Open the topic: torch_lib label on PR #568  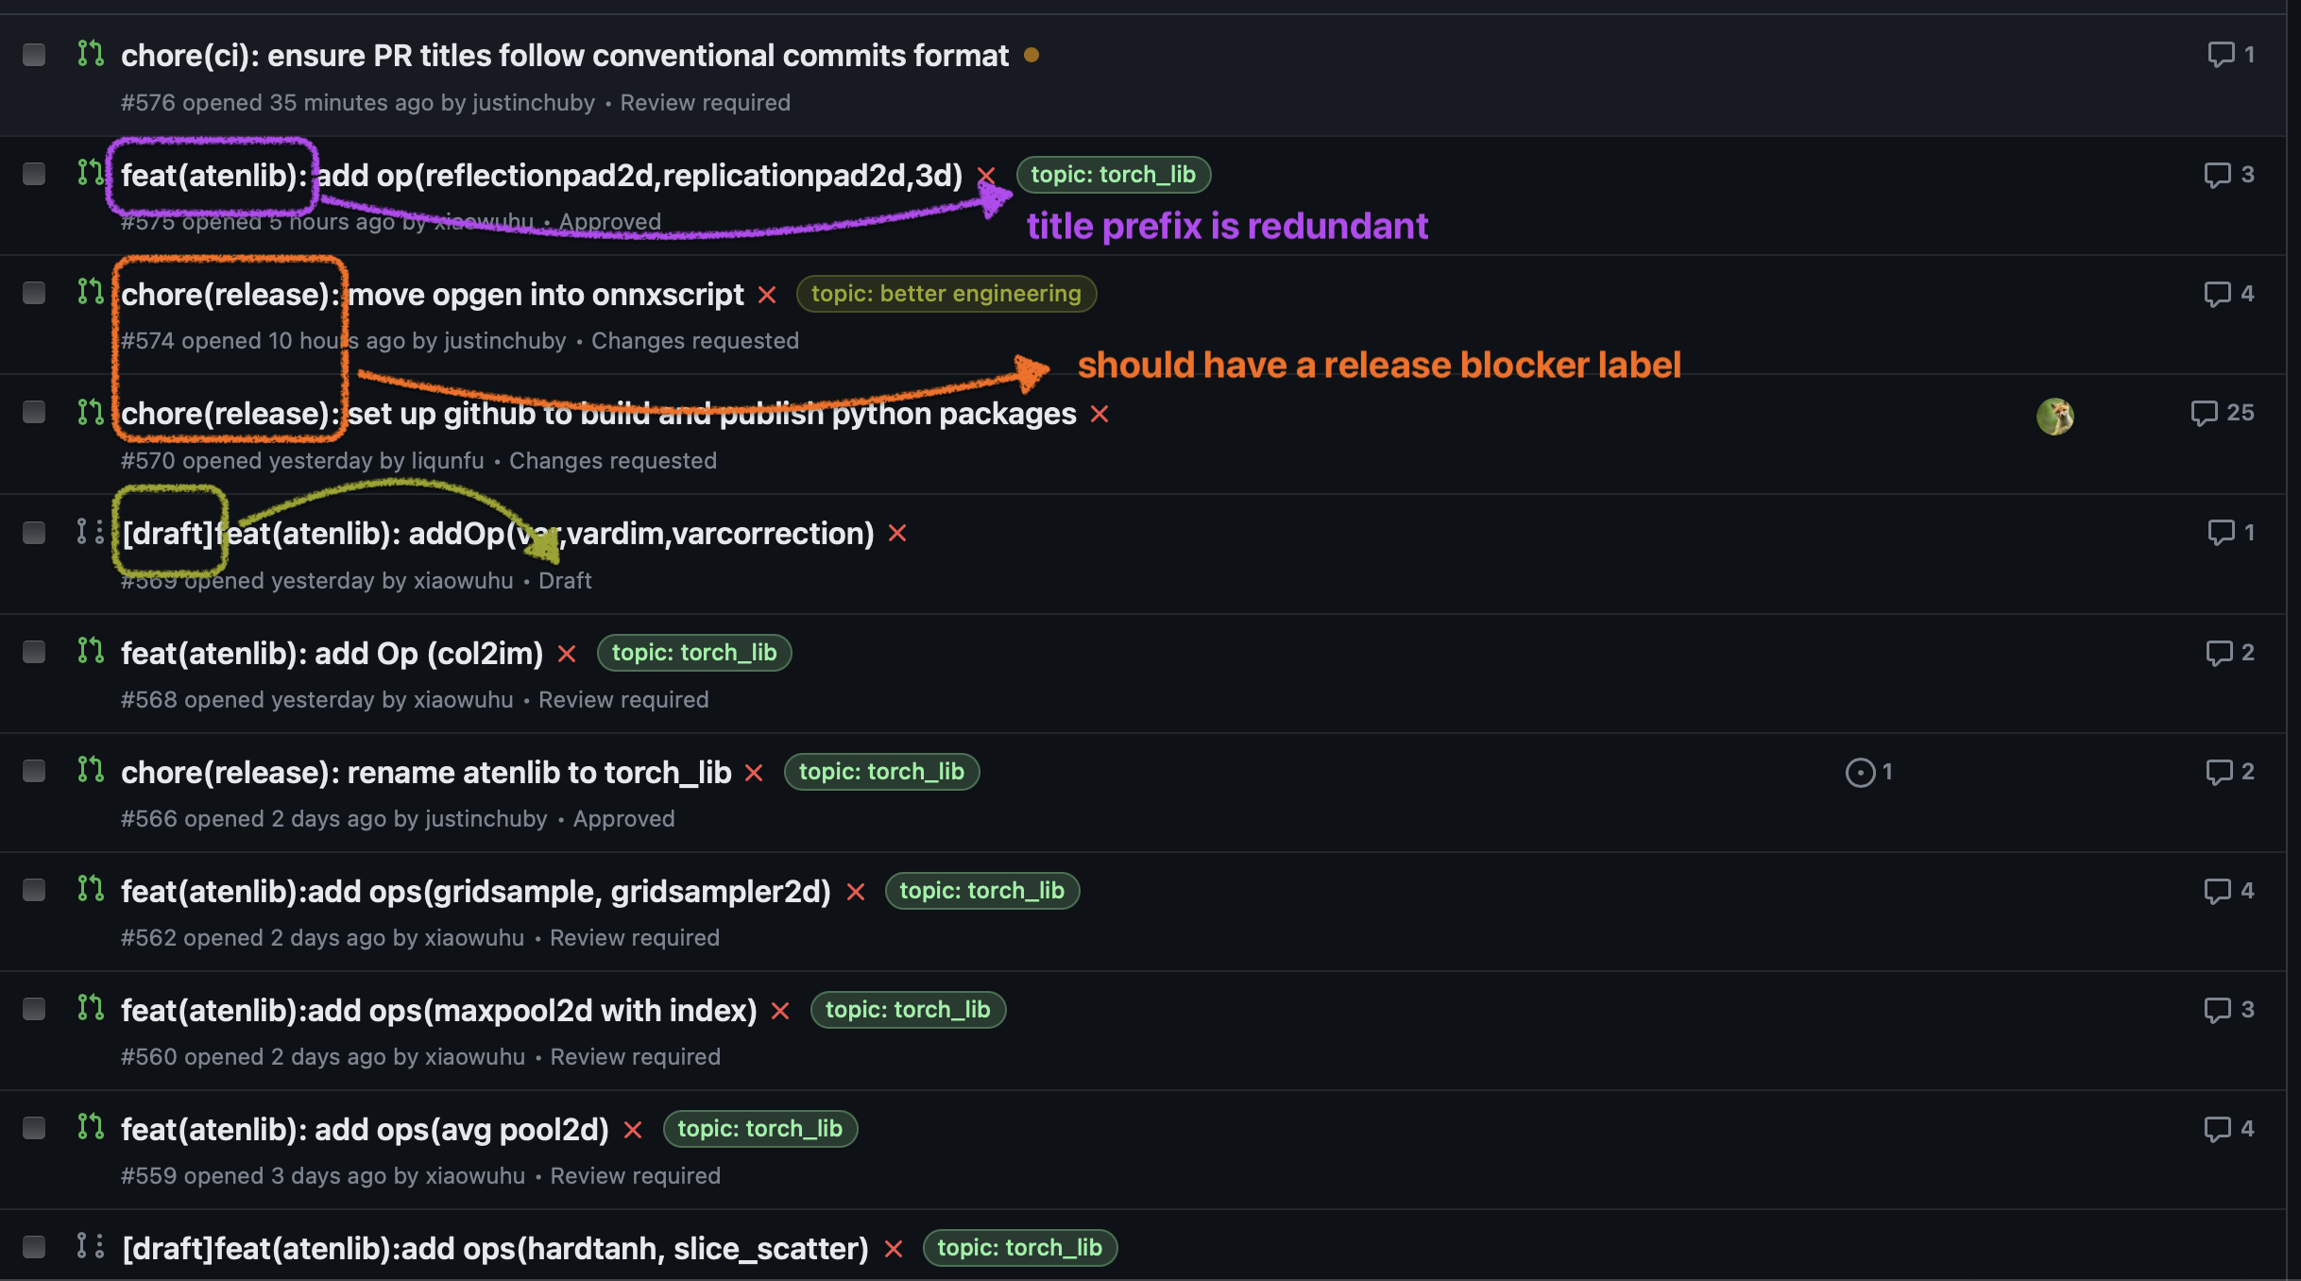pos(694,652)
